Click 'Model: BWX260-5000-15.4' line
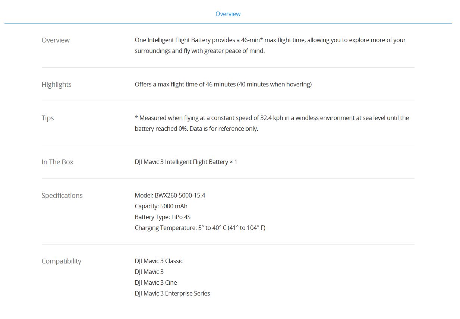Screen dimensions: 460x319 [170, 195]
